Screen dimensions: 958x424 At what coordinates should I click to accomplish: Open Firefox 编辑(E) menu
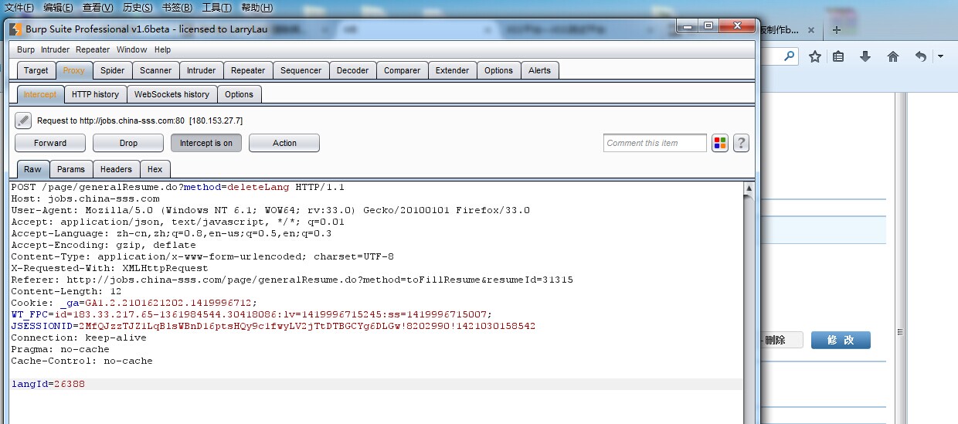pos(58,8)
